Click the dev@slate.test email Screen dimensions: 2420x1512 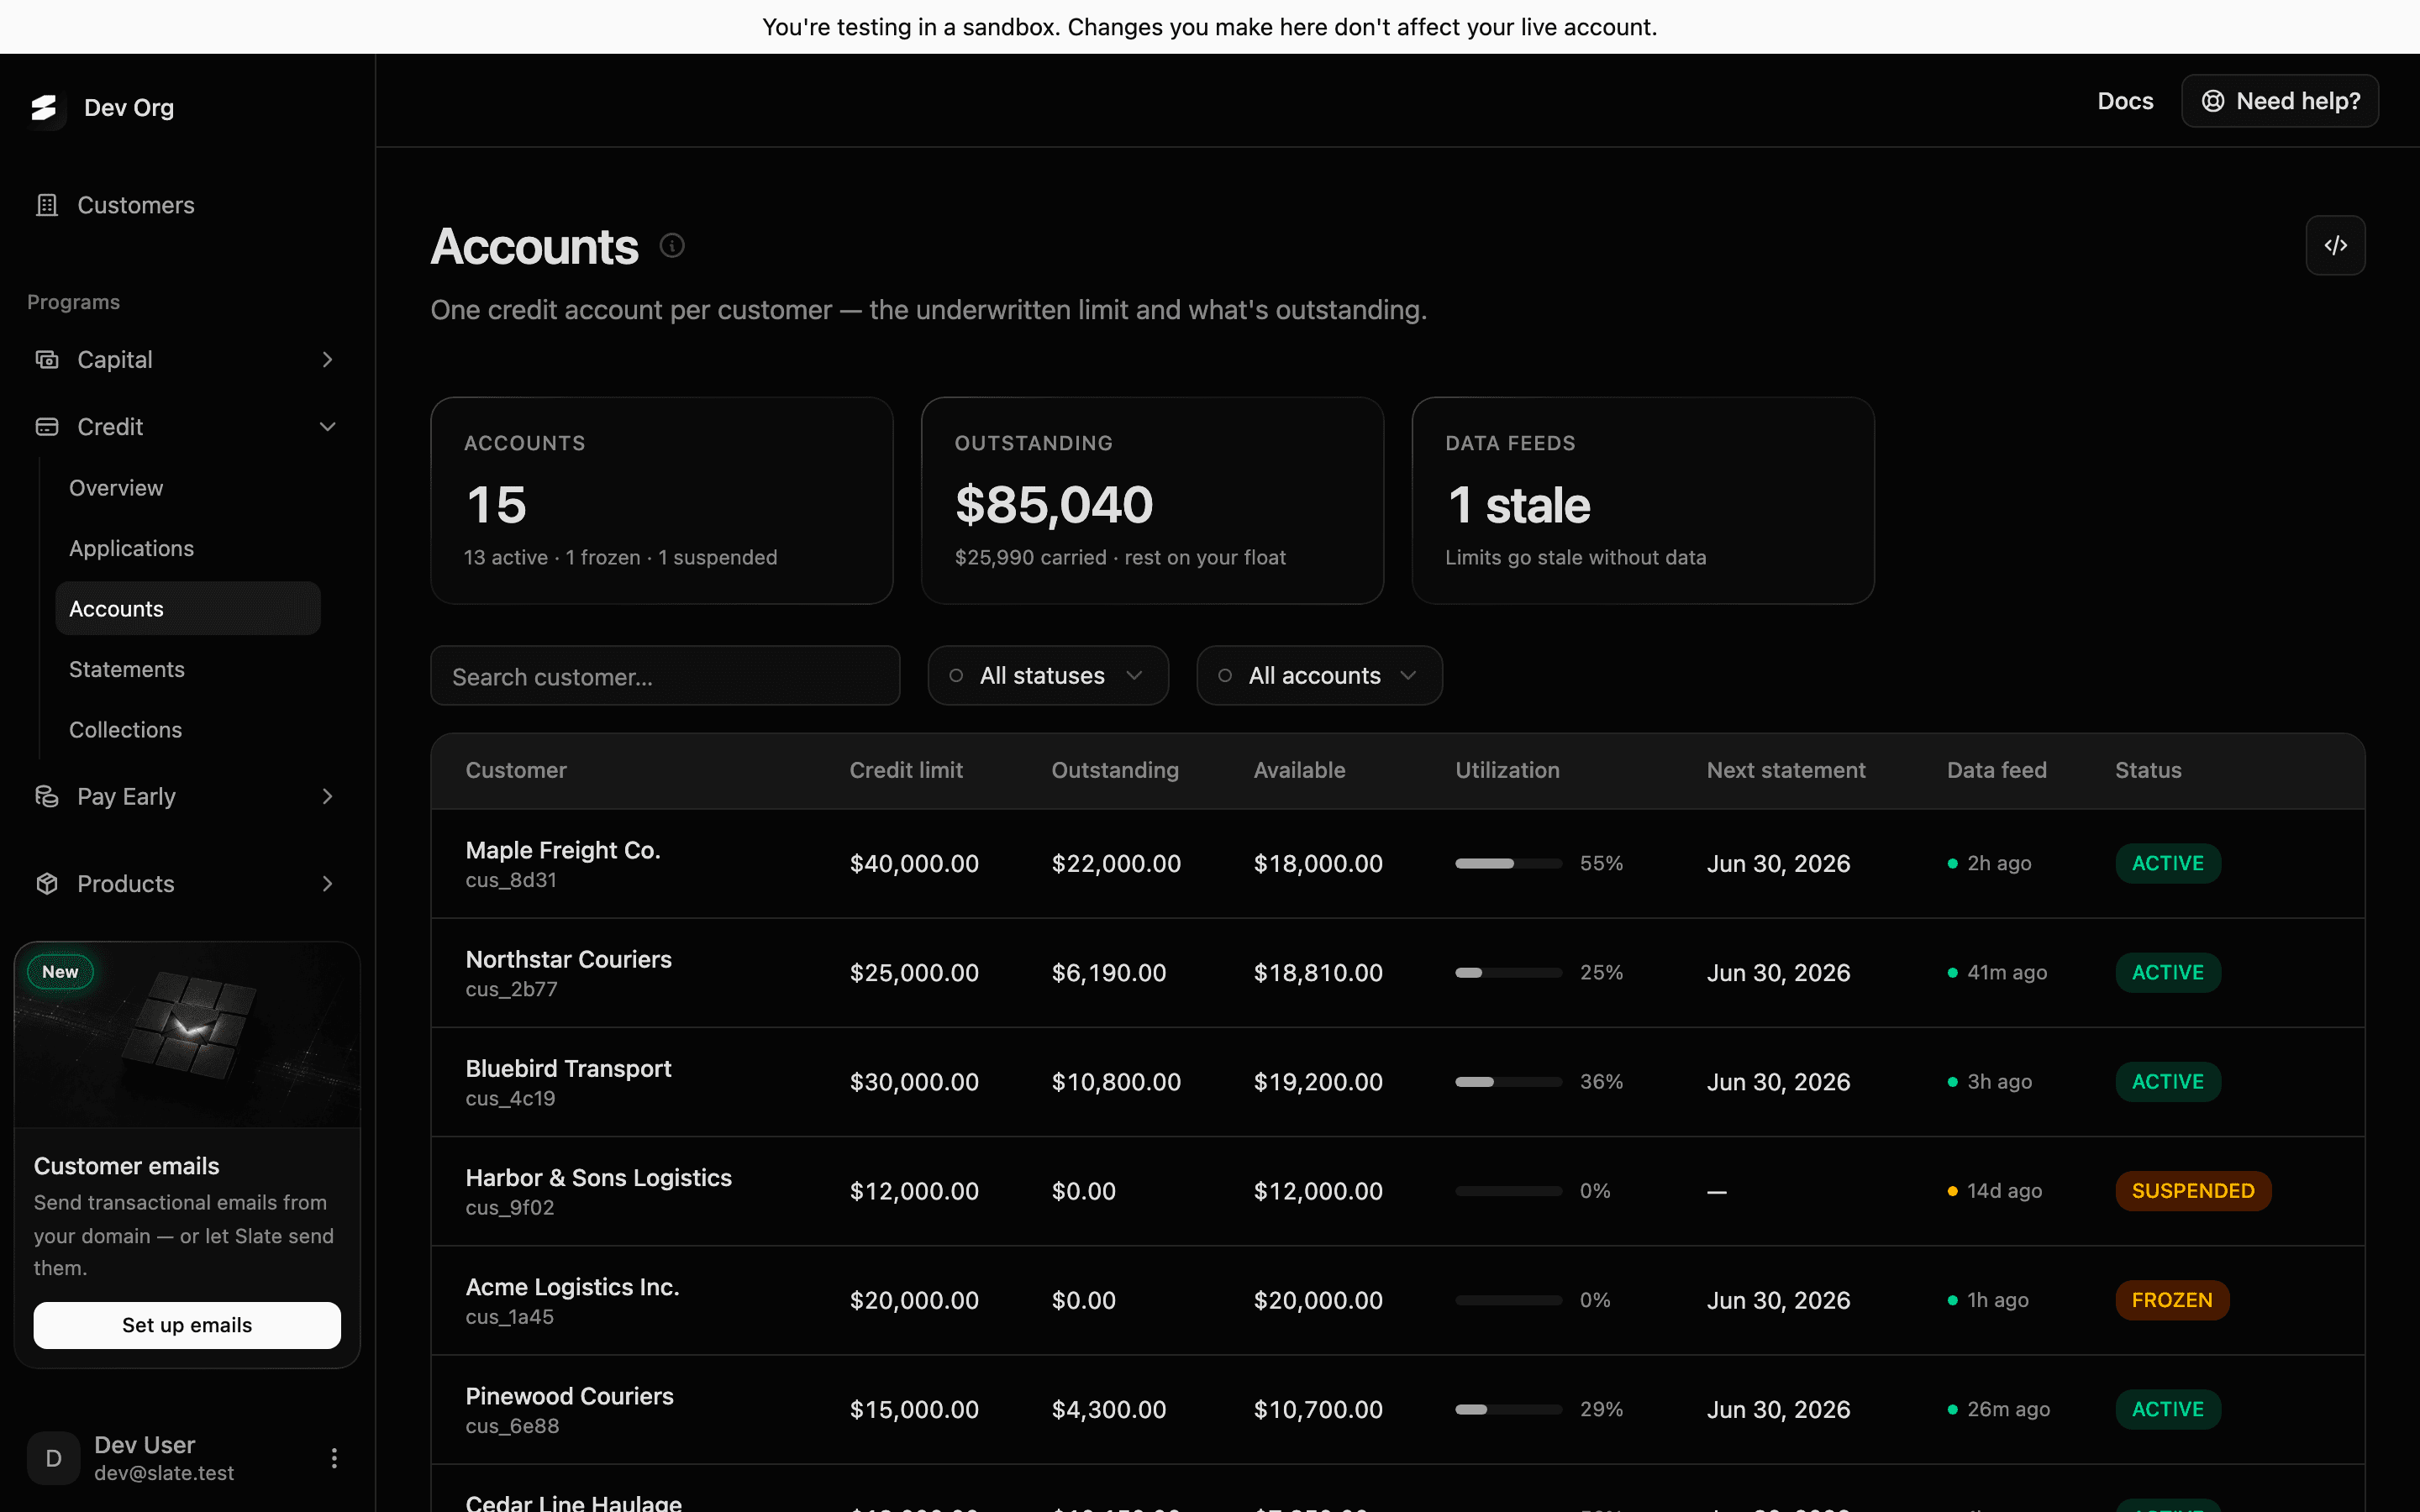[x=164, y=1473]
